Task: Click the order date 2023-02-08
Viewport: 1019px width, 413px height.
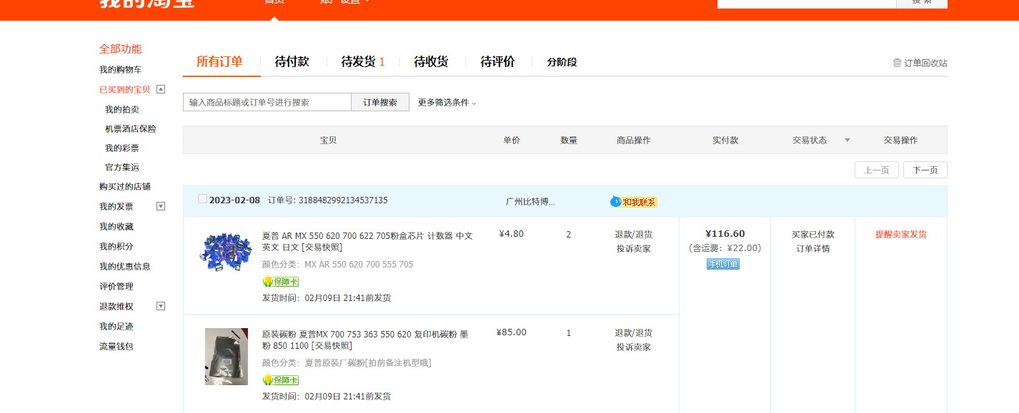Action: point(234,200)
